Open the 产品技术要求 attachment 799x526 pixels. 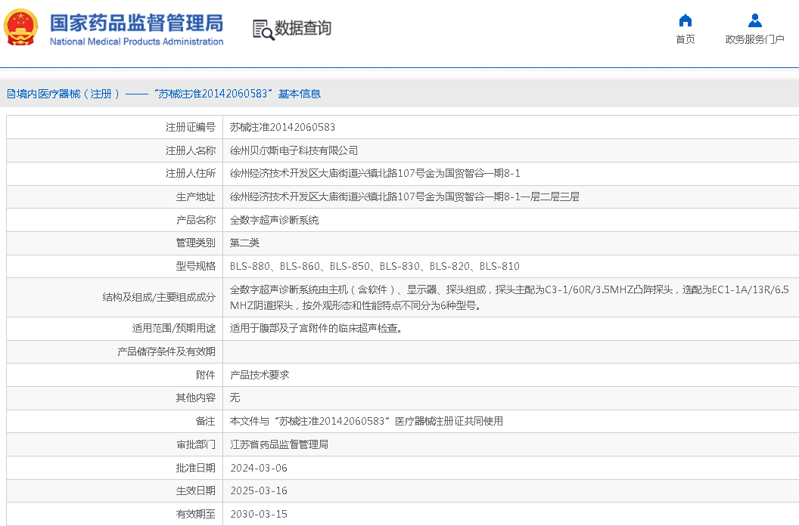pyautogui.click(x=260, y=375)
